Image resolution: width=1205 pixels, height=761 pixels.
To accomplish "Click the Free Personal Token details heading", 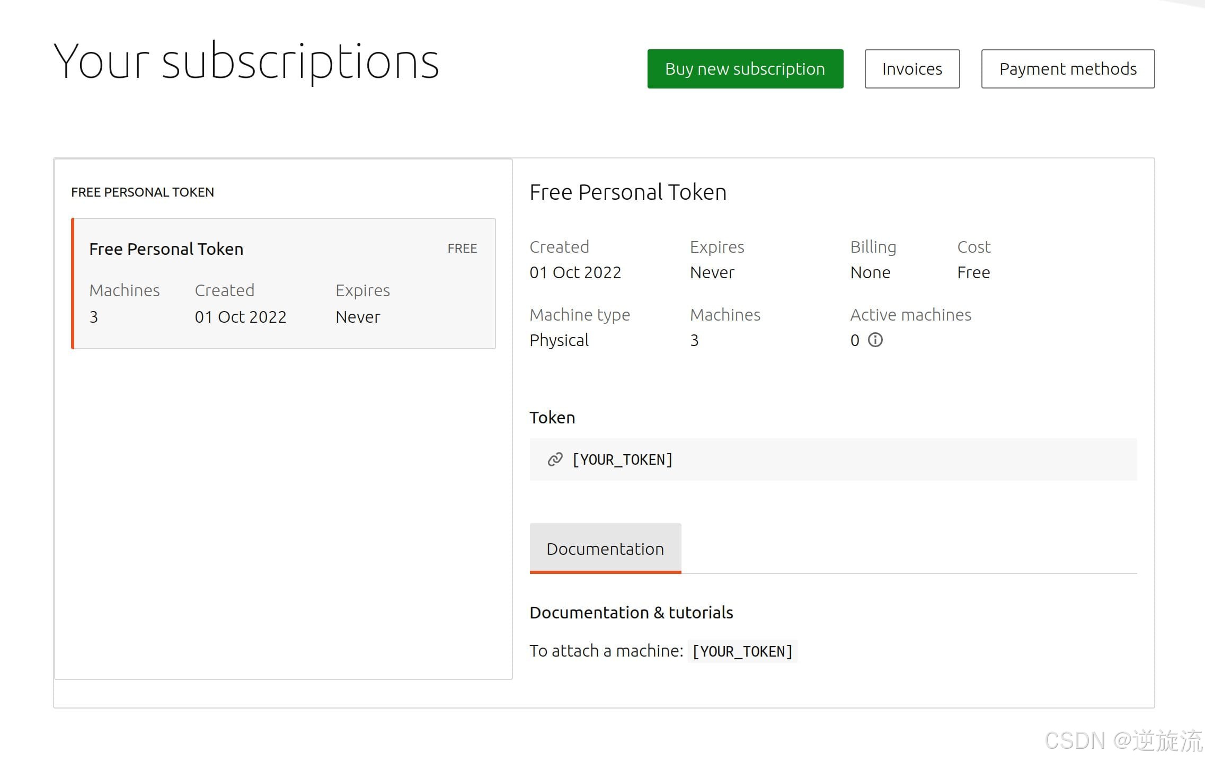I will tap(628, 192).
